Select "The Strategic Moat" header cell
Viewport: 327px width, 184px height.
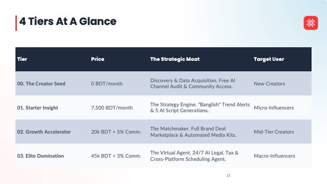[175, 59]
